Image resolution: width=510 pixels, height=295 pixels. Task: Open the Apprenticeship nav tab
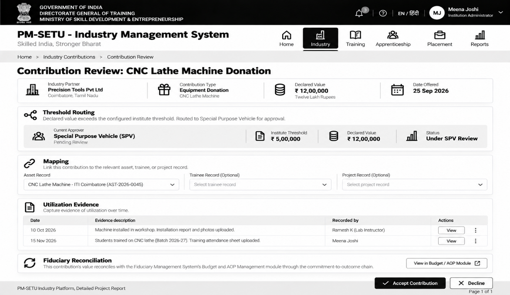(393, 39)
